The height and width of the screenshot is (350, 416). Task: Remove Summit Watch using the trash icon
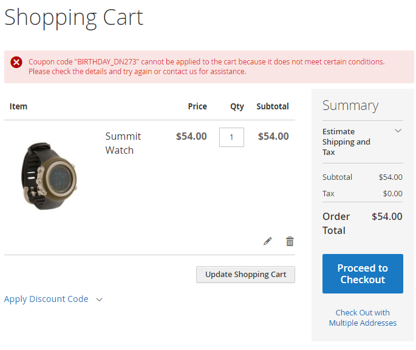point(290,241)
